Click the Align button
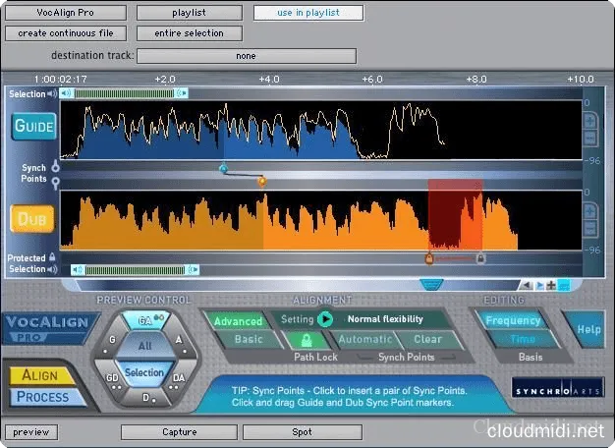Viewport: 615px width, 448px height. tap(39, 375)
